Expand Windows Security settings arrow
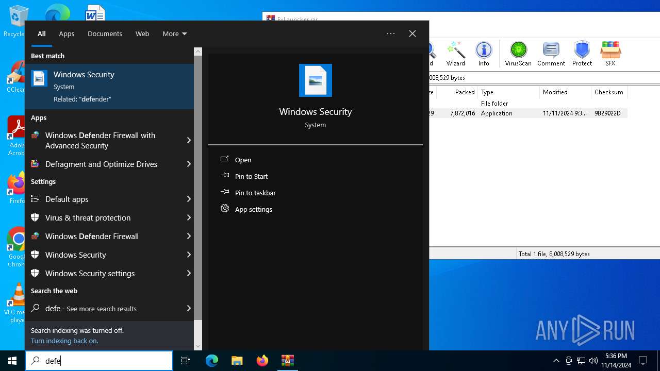 189,273
